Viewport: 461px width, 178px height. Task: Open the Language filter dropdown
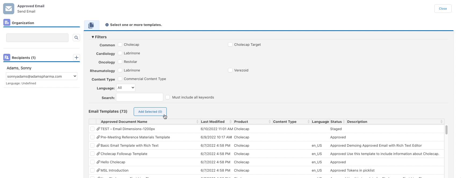coord(126,88)
